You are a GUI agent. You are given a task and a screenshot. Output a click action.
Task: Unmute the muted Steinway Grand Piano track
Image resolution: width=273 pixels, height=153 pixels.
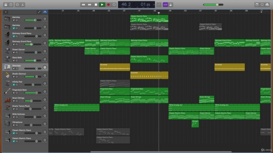click(14, 36)
